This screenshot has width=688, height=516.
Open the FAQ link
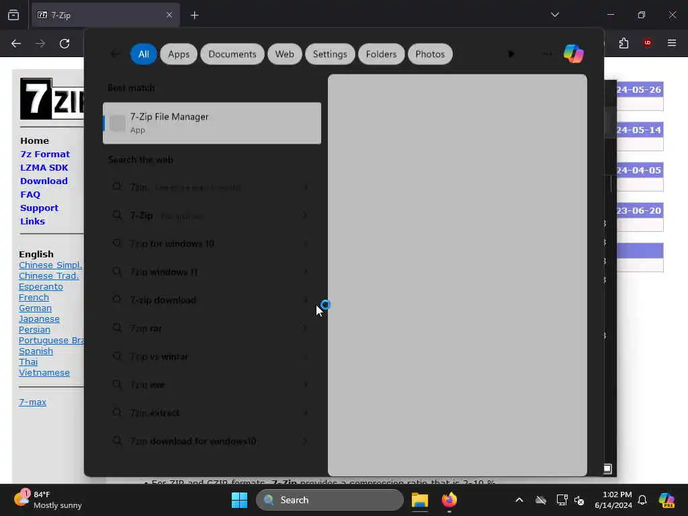click(x=30, y=194)
